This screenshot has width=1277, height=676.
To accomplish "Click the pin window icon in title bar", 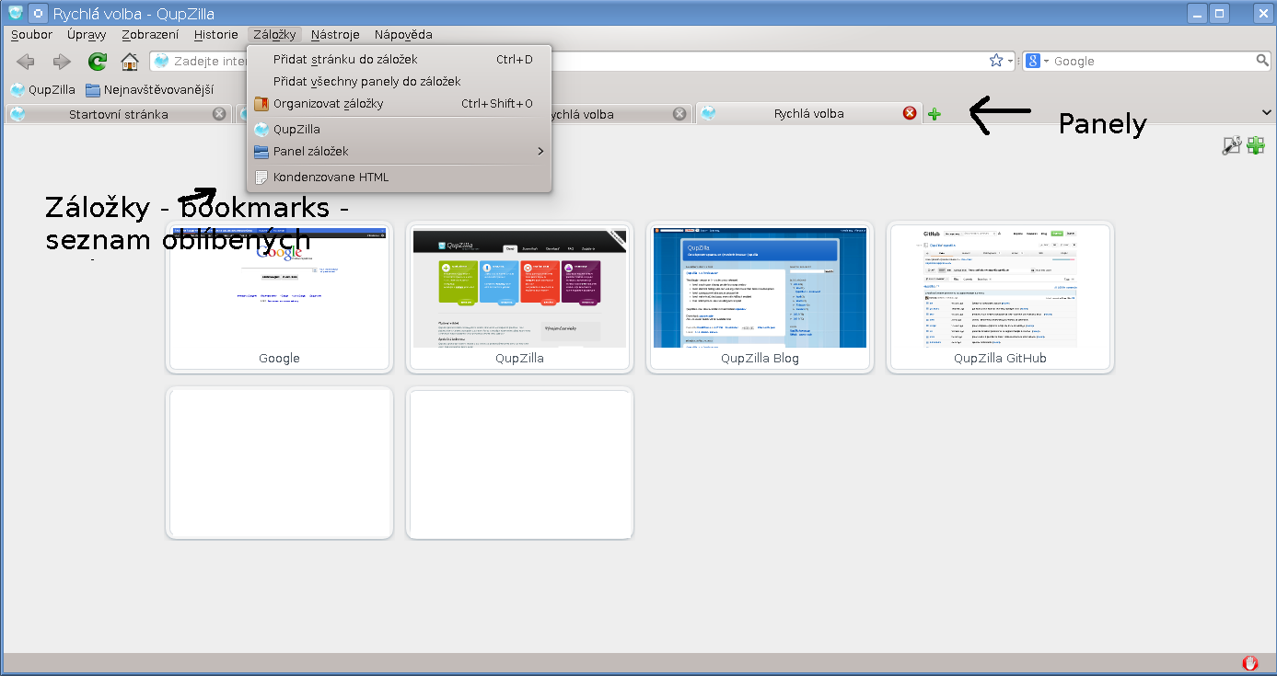I will click(x=38, y=14).
